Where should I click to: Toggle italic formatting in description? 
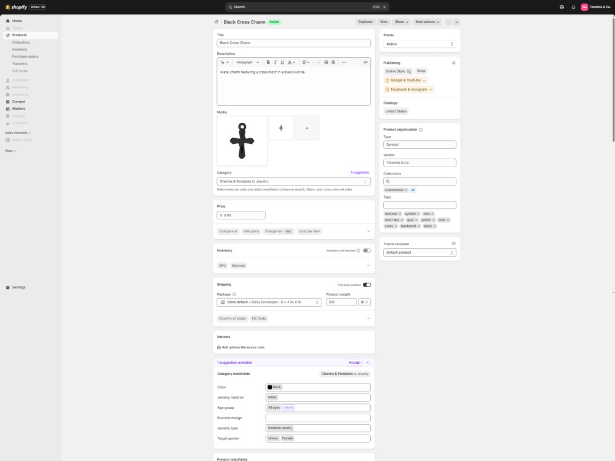(x=275, y=62)
